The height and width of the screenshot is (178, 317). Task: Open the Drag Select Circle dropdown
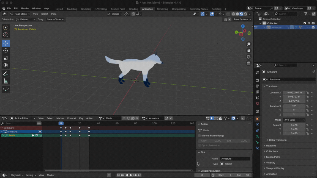(55, 20)
